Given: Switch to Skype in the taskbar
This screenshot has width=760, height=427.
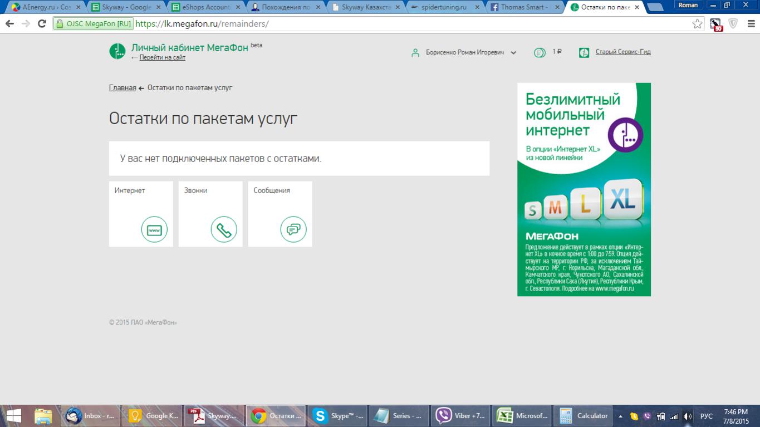Looking at the screenshot, I should [337, 416].
